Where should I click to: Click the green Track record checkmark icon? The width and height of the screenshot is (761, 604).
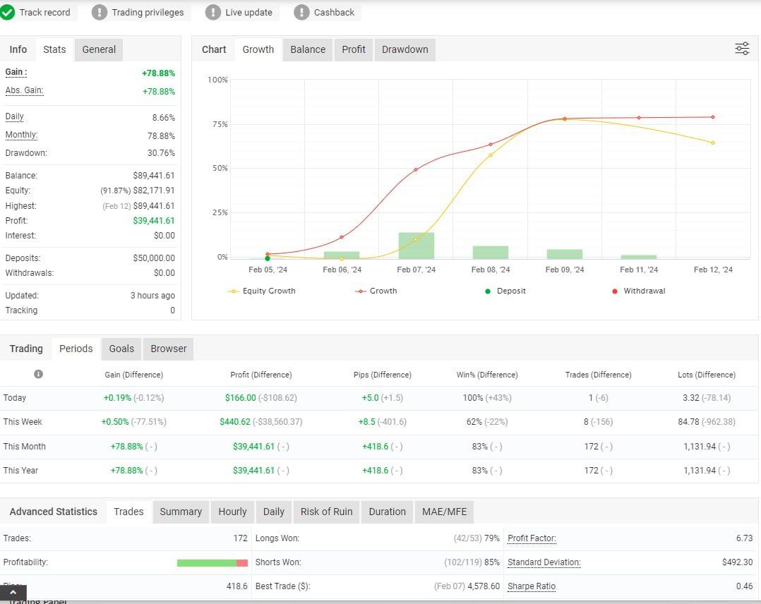click(x=7, y=12)
